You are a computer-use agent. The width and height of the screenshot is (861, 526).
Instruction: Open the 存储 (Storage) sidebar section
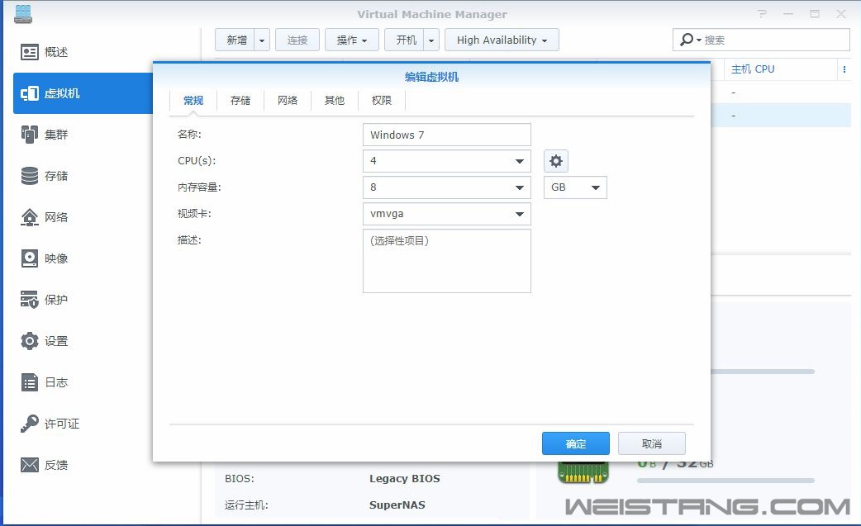tap(50, 176)
